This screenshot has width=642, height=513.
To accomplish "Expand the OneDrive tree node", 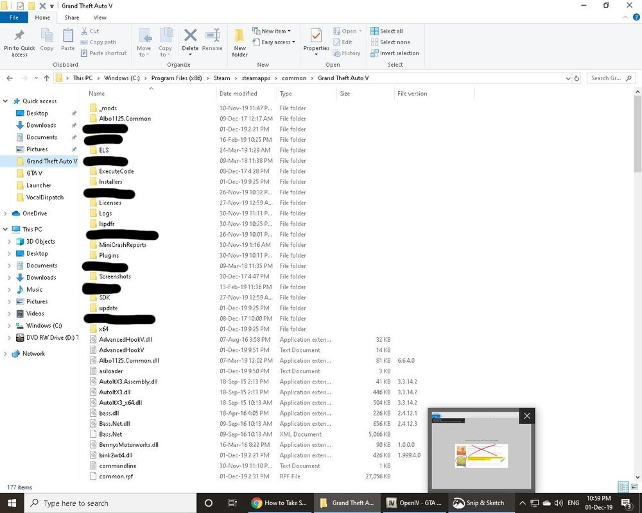I will click(5, 214).
